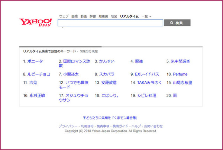Open trending keyword ポニータ
The image size is (223, 150).
point(35,61)
